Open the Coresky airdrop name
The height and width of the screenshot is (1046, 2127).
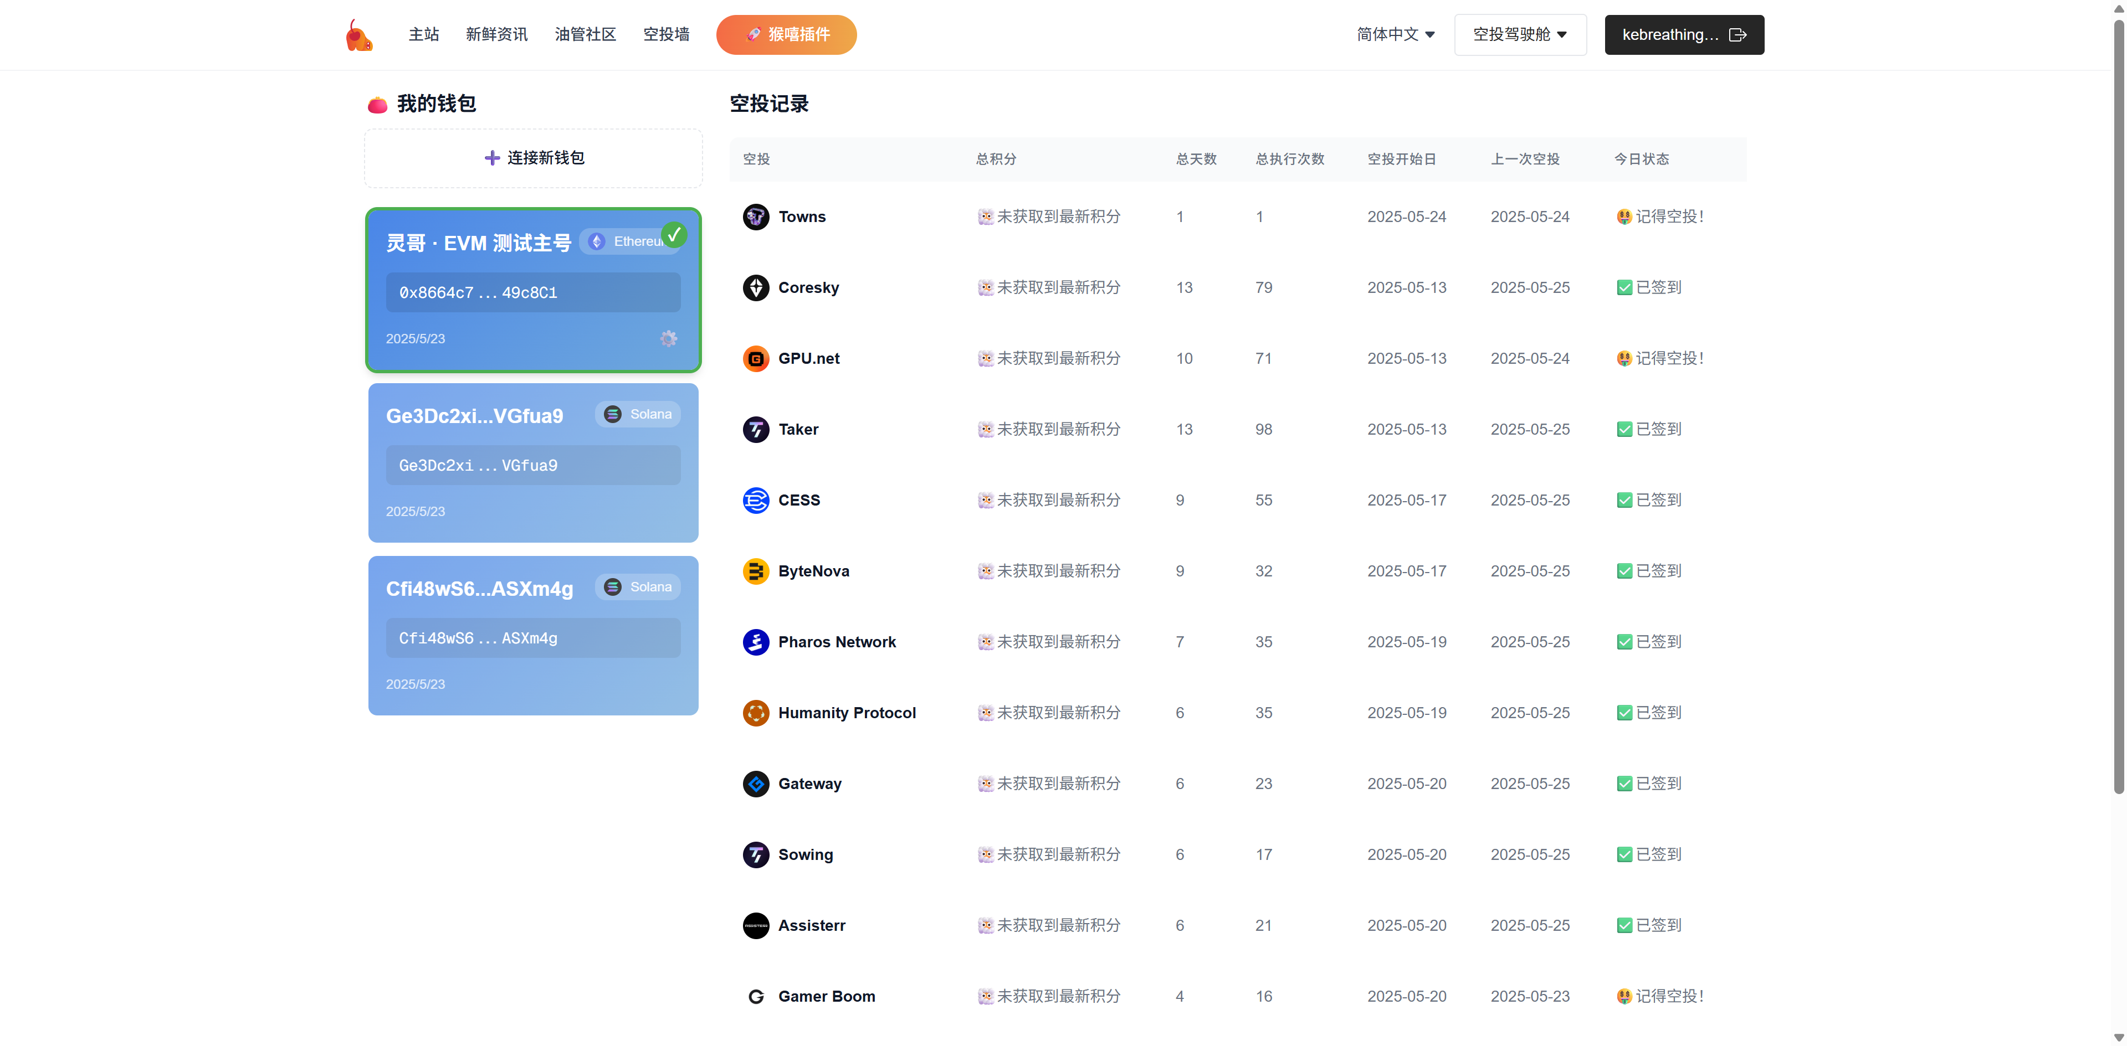808,288
